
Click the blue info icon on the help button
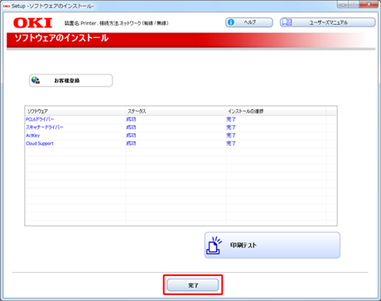point(231,22)
